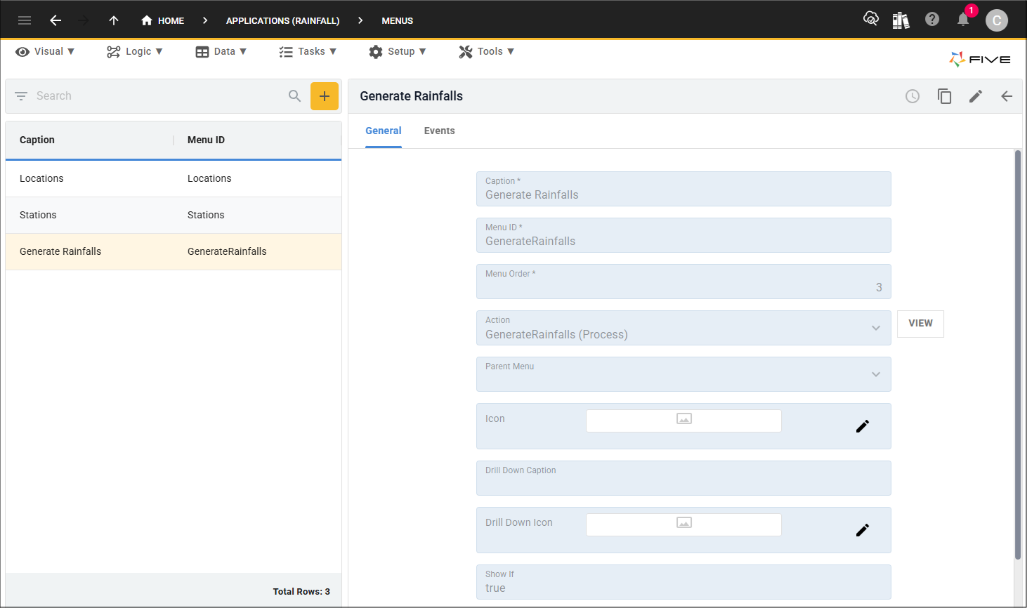Image resolution: width=1027 pixels, height=608 pixels.
Task: Click the Drill Down Icon image placeholder
Action: click(x=683, y=524)
